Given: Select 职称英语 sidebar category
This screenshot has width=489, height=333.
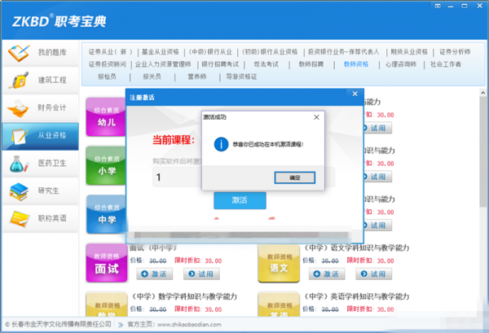Looking at the screenshot, I should point(41,218).
